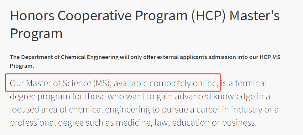Click the word Master's in the heading
The height and width of the screenshot is (135, 303).
pos(254,15)
